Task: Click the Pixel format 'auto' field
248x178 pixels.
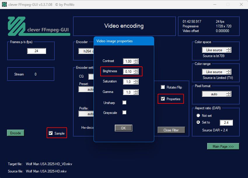Action: (x=214, y=94)
